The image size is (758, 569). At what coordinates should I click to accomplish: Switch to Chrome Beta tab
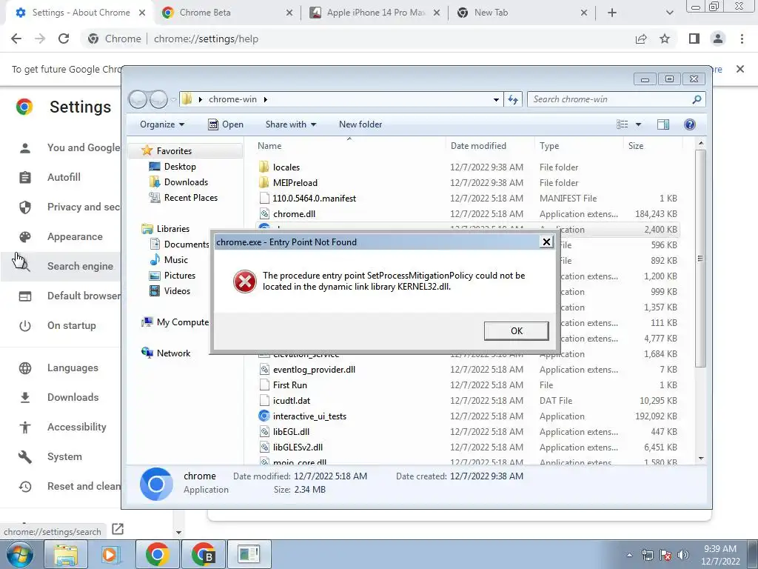[227, 13]
